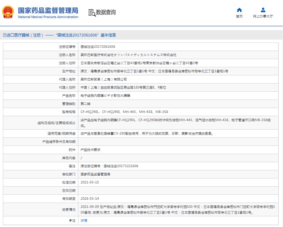Click the 生产地址 row label
The height and width of the screenshot is (227, 283).
pyautogui.click(x=68, y=71)
